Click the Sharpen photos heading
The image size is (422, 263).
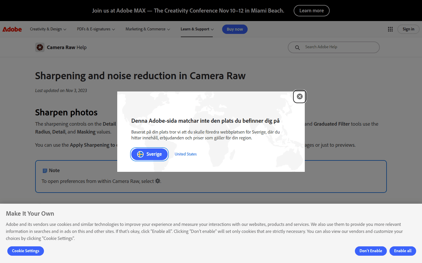tap(66, 113)
